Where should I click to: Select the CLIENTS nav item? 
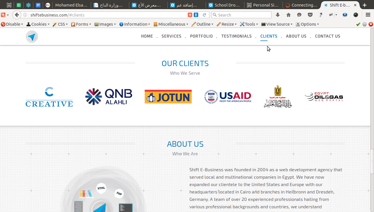click(269, 36)
